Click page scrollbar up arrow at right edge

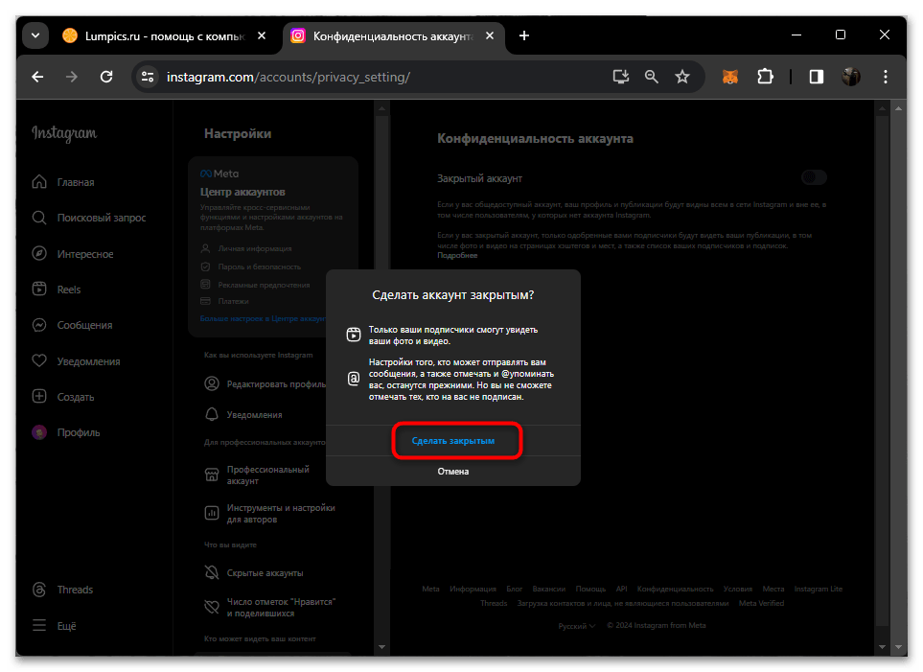pos(898,108)
